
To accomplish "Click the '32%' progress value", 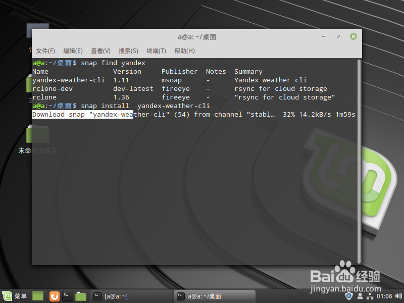I will pyautogui.click(x=289, y=115).
